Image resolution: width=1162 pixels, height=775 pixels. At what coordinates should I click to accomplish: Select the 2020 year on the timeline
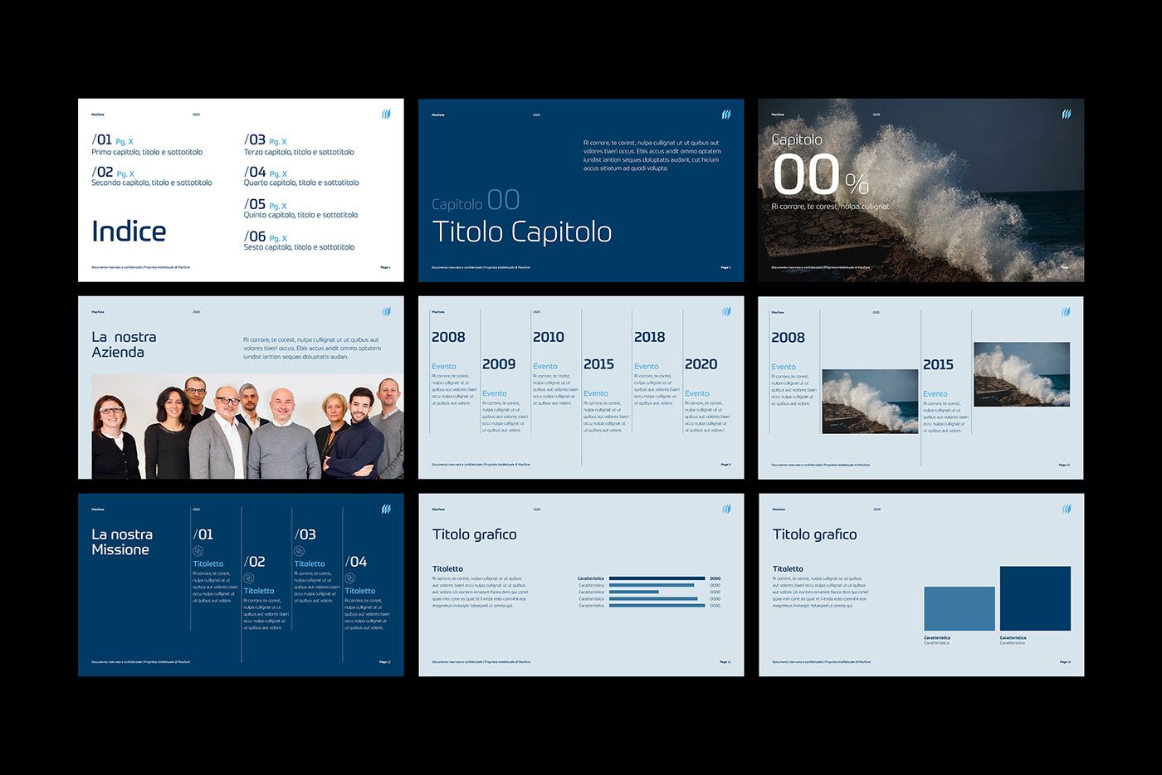point(701,364)
